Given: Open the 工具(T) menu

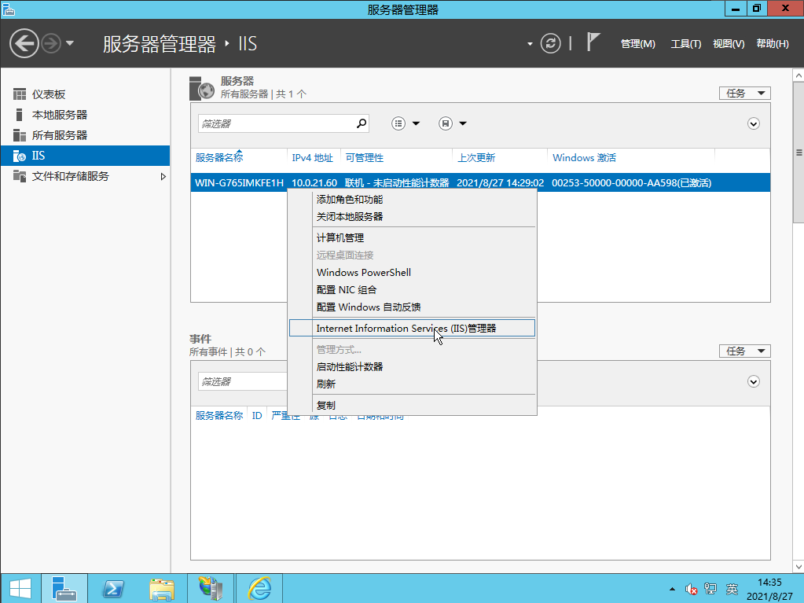Looking at the screenshot, I should point(685,44).
